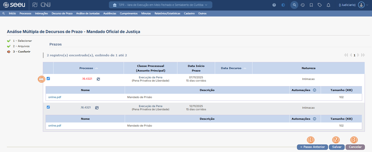The height and width of the screenshot is (152, 372).
Task: Open the Decurso de Prazo menu
Action: coord(62,13)
